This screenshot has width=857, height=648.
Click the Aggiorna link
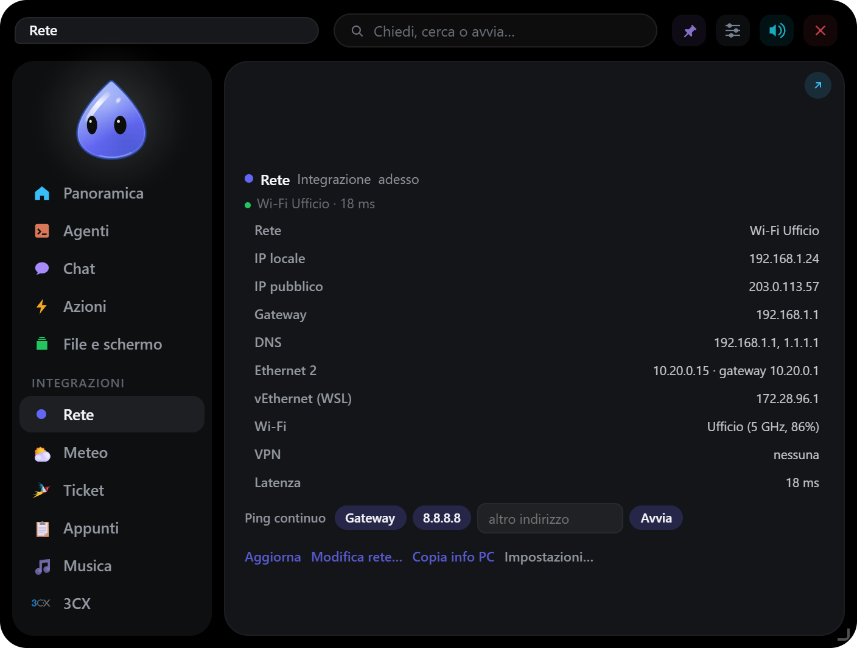pyautogui.click(x=273, y=557)
